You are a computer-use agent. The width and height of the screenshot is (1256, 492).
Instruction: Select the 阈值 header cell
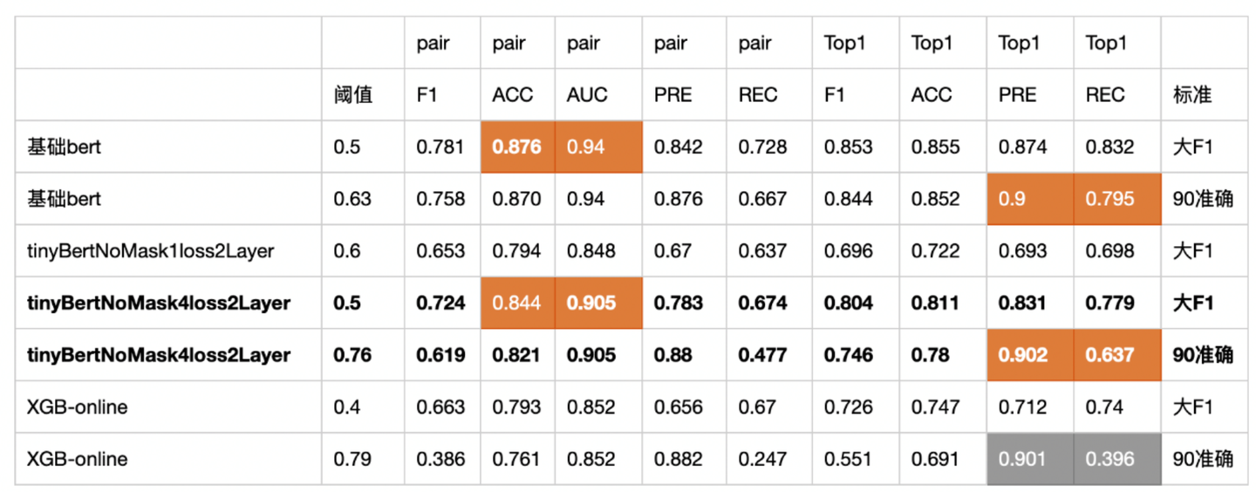click(352, 95)
